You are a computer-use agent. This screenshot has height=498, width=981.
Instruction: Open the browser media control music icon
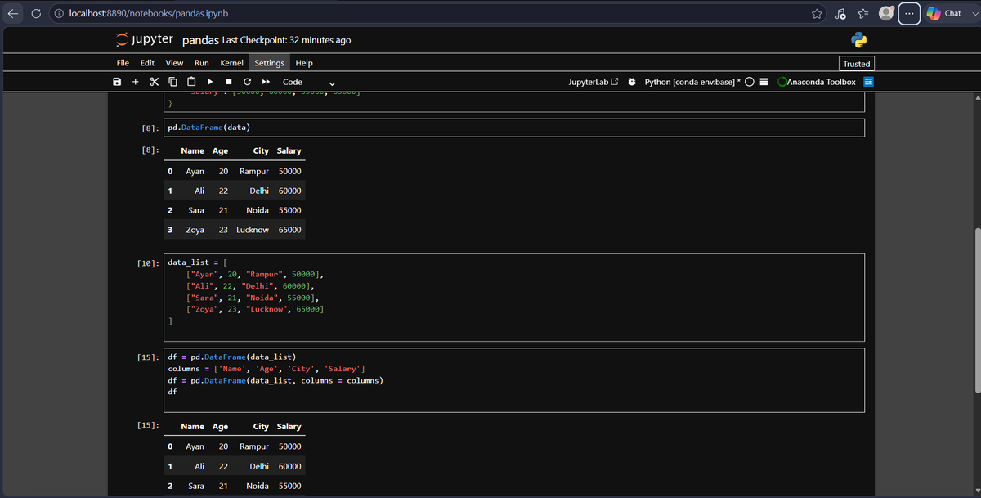(840, 13)
